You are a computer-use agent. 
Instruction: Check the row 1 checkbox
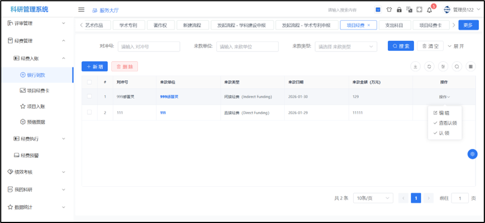[x=89, y=96]
